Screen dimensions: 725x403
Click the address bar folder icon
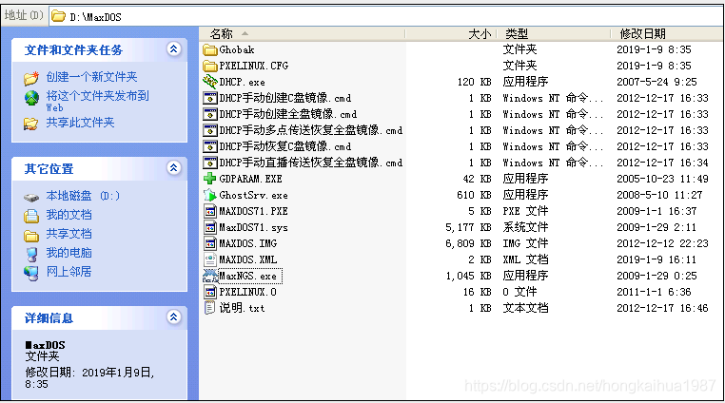(58, 17)
